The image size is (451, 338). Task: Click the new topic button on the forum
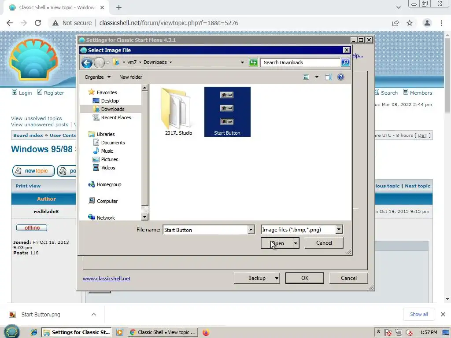pos(33,171)
